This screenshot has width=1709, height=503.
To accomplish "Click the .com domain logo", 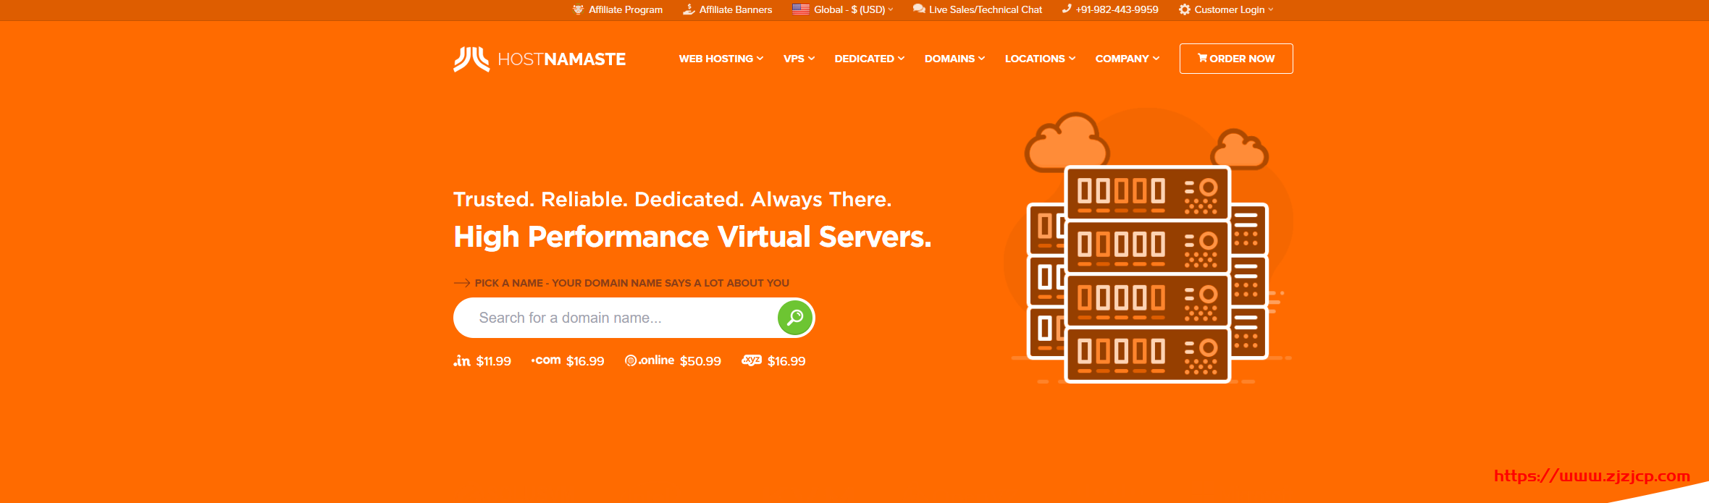I will 546,360.
